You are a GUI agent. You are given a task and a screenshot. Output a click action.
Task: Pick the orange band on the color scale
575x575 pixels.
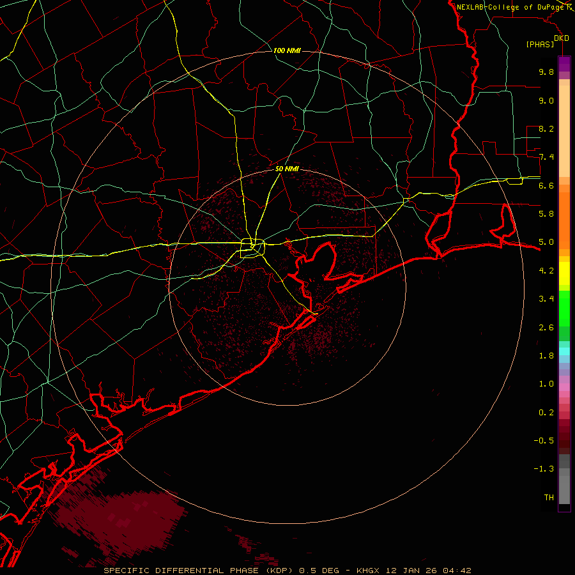pyautogui.click(x=564, y=220)
